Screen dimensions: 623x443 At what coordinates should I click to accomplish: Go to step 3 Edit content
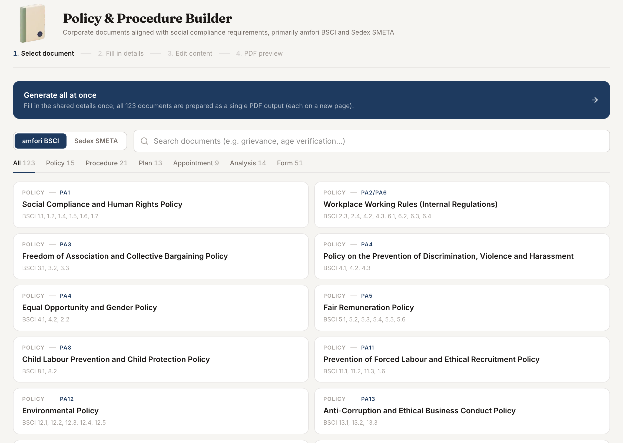click(190, 53)
